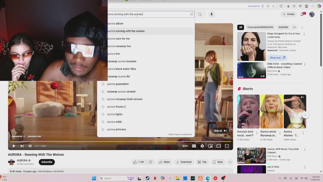Toggle autoplay switch in player
Screen dimensions: 323x182
click(185, 146)
